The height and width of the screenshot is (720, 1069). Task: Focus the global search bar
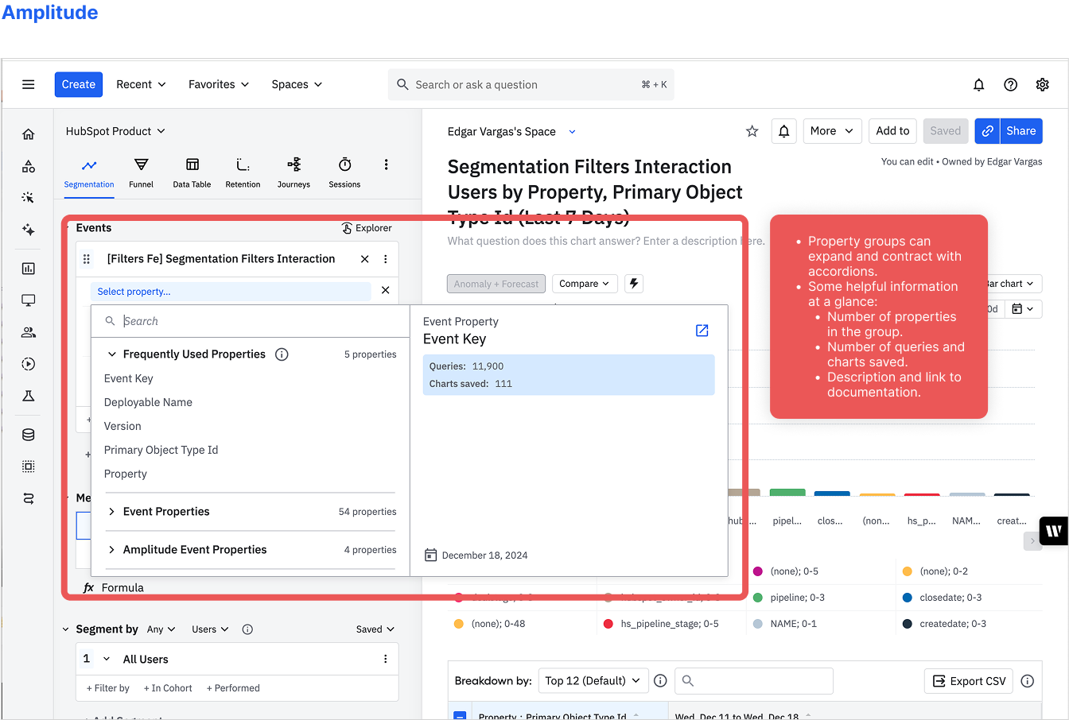(531, 84)
